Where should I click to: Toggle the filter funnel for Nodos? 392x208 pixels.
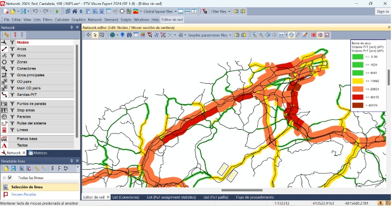tap(12, 43)
